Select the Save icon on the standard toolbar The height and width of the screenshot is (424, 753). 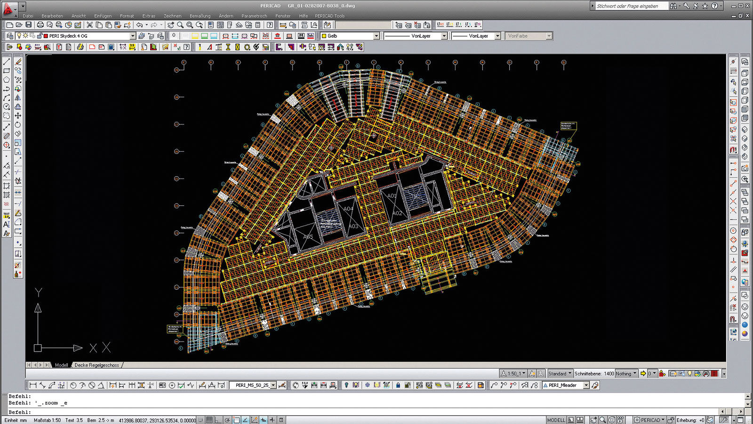point(28,24)
